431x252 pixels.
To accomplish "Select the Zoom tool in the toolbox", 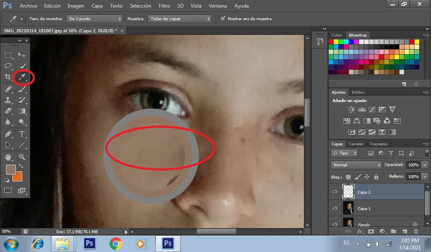I will 22,157.
